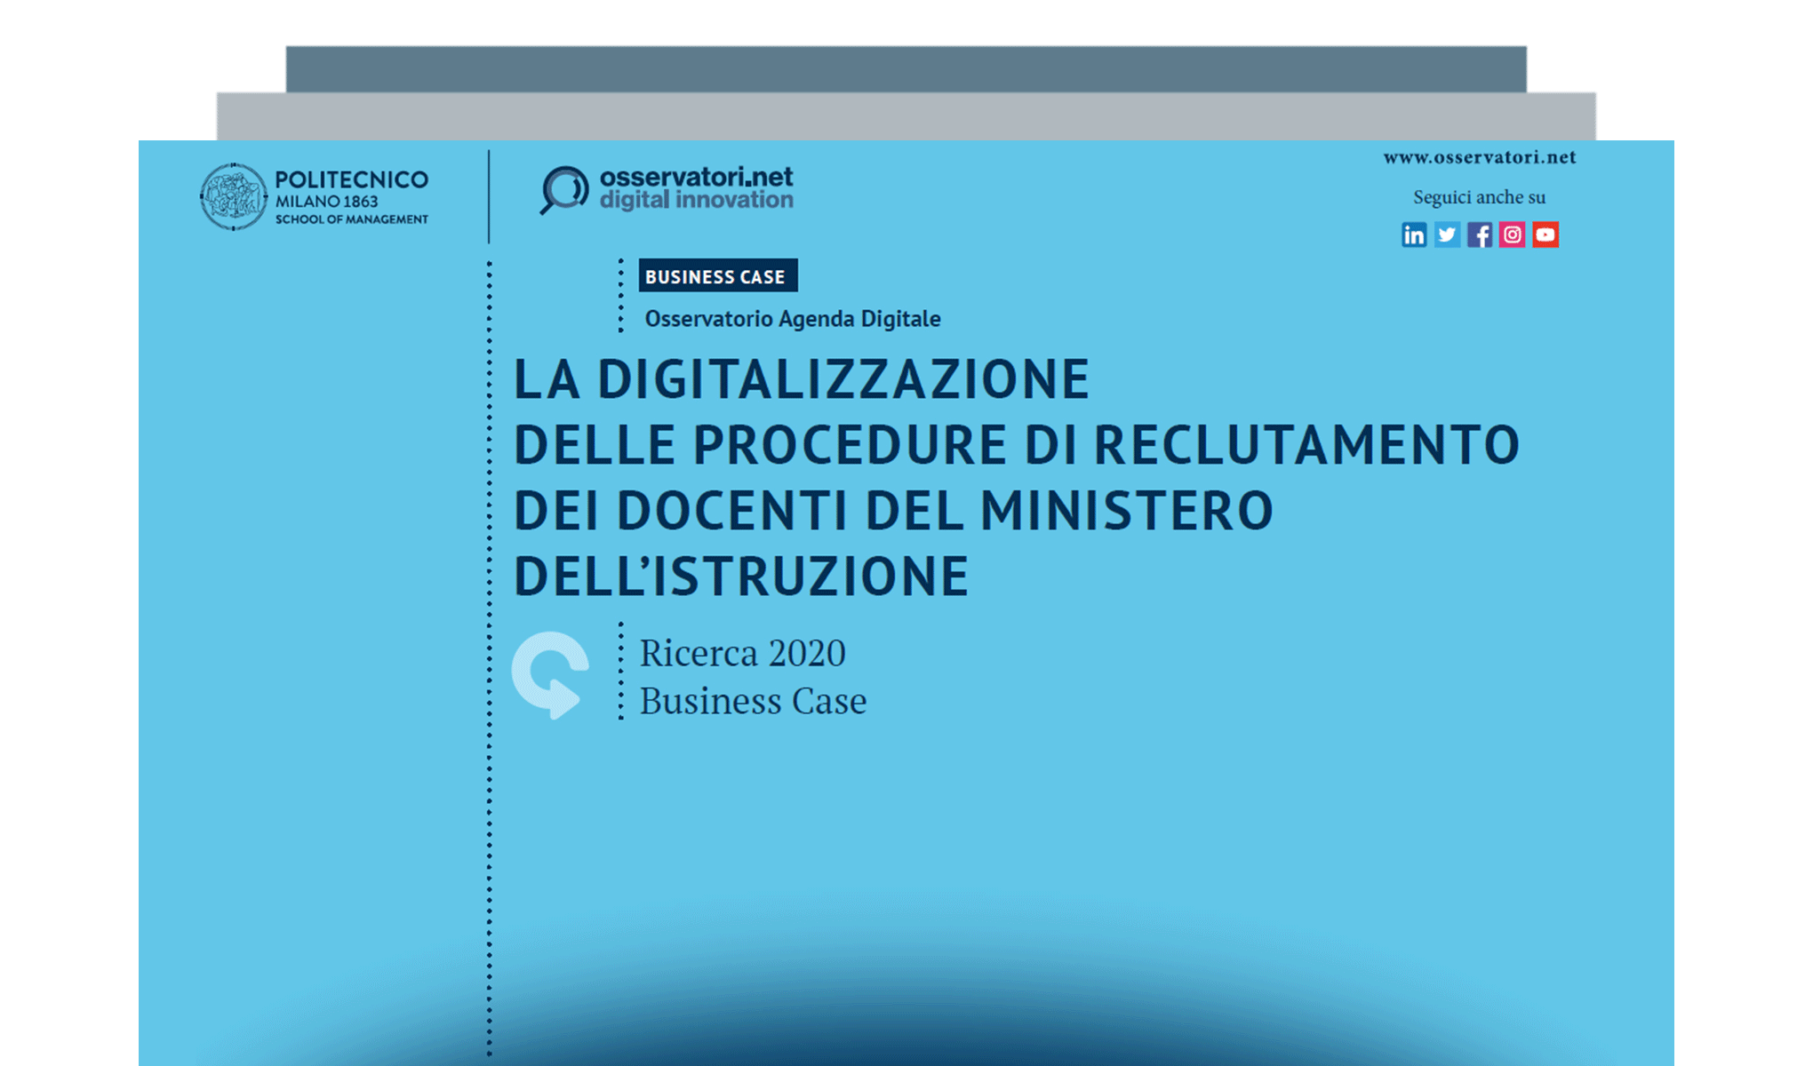Open the Twitter social icon

coord(1447,235)
